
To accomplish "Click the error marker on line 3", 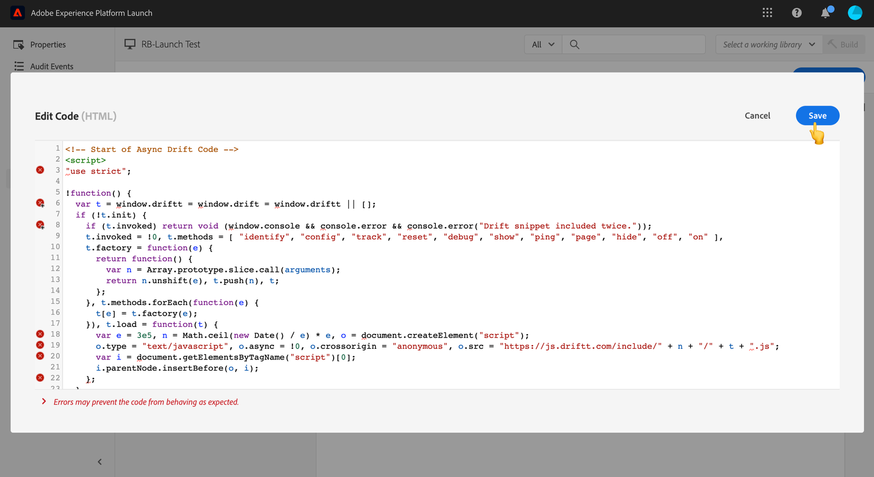I will coord(40,170).
